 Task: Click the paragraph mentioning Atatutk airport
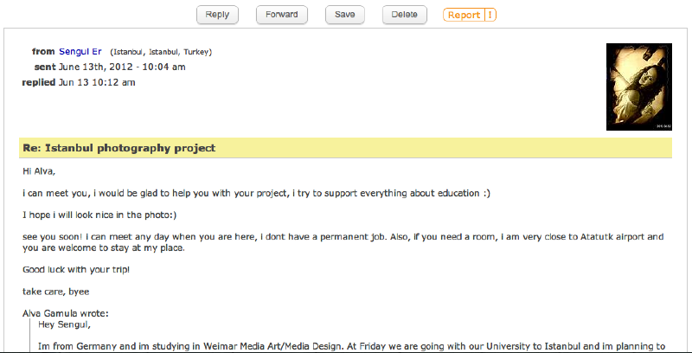[343, 242]
